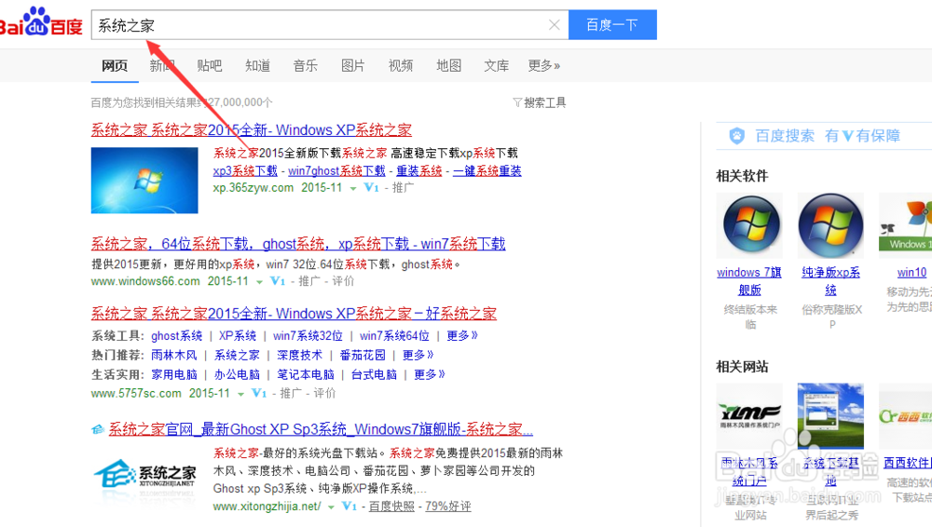Open the win7ghost系统下载 link
The image size is (932, 527).
click(336, 170)
